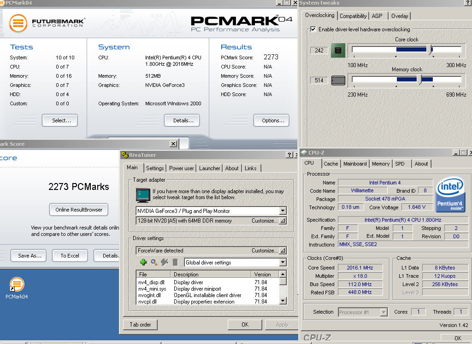Select the Main tab in RivaTuner
The image size is (472, 344).
(x=132, y=167)
